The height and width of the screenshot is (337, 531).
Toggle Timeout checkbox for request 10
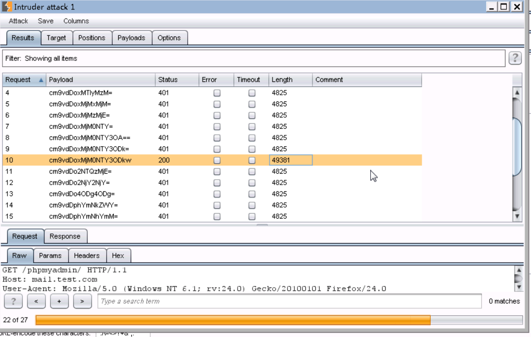252,160
